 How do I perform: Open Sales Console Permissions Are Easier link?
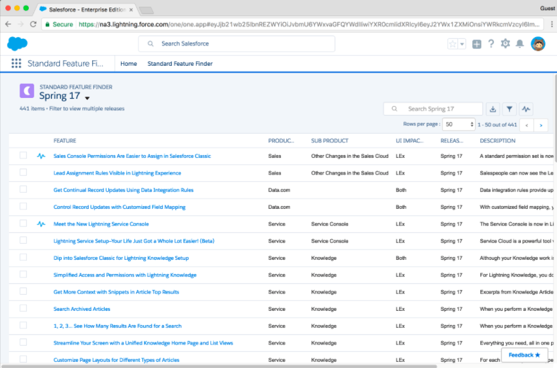click(132, 156)
